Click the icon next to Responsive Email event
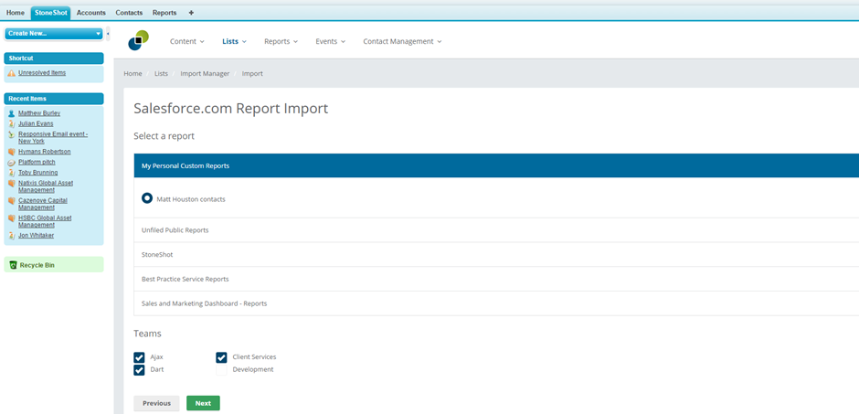Screen dimensions: 859x414 tap(12, 134)
